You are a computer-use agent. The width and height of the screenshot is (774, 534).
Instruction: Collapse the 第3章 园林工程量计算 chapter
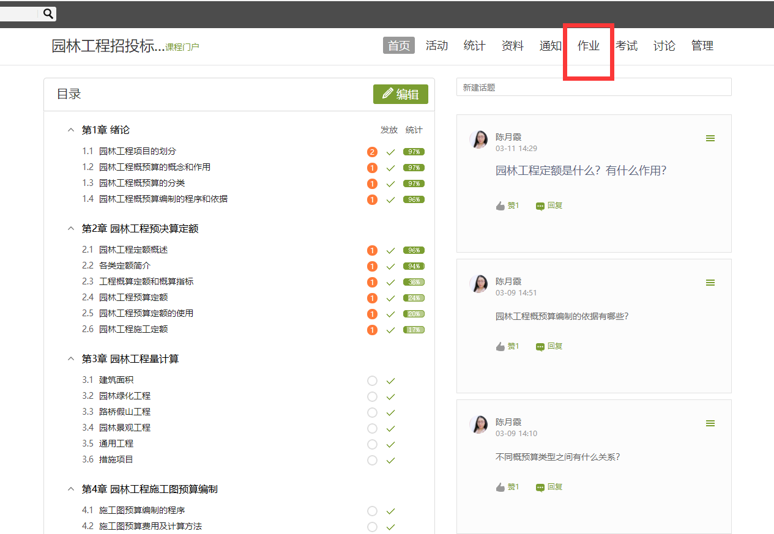tap(71, 359)
